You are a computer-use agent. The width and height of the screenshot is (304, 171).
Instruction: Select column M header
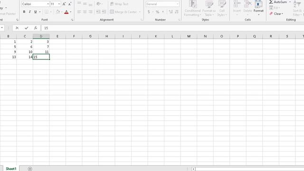pyautogui.click(x=189, y=36)
